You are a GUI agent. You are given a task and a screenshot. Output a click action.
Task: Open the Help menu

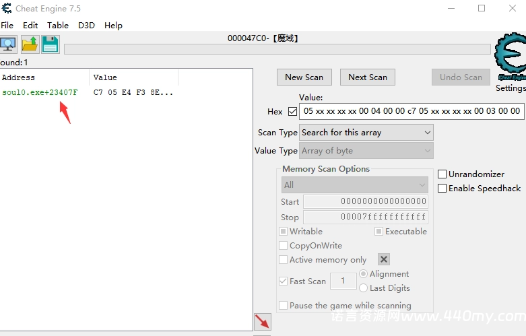click(x=113, y=25)
